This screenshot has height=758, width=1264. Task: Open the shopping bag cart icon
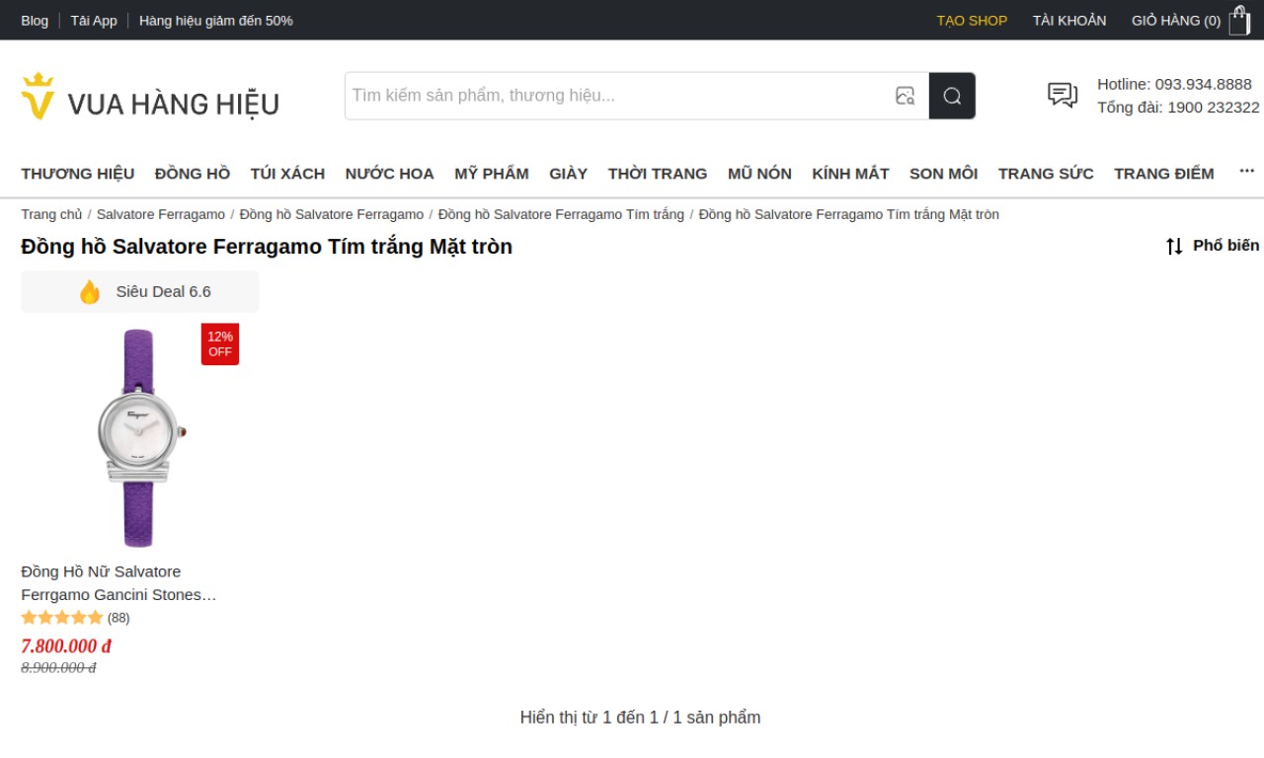click(x=1239, y=20)
